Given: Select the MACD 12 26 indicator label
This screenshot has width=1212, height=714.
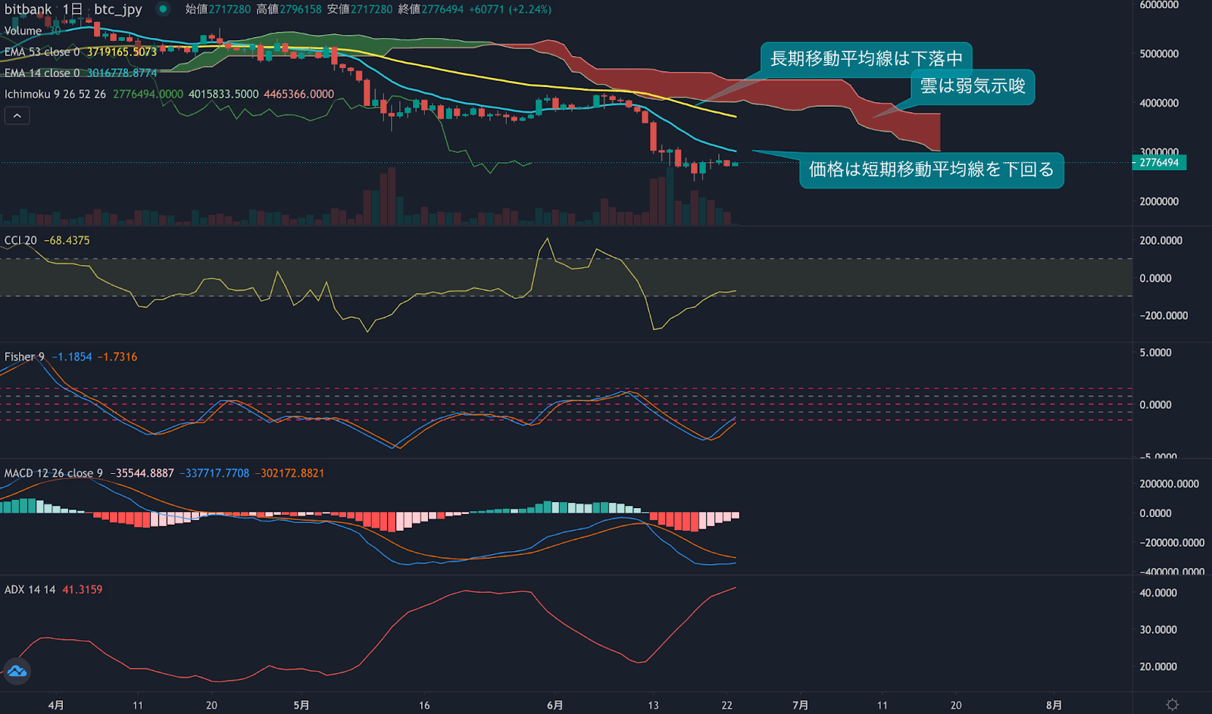Looking at the screenshot, I should [53, 473].
